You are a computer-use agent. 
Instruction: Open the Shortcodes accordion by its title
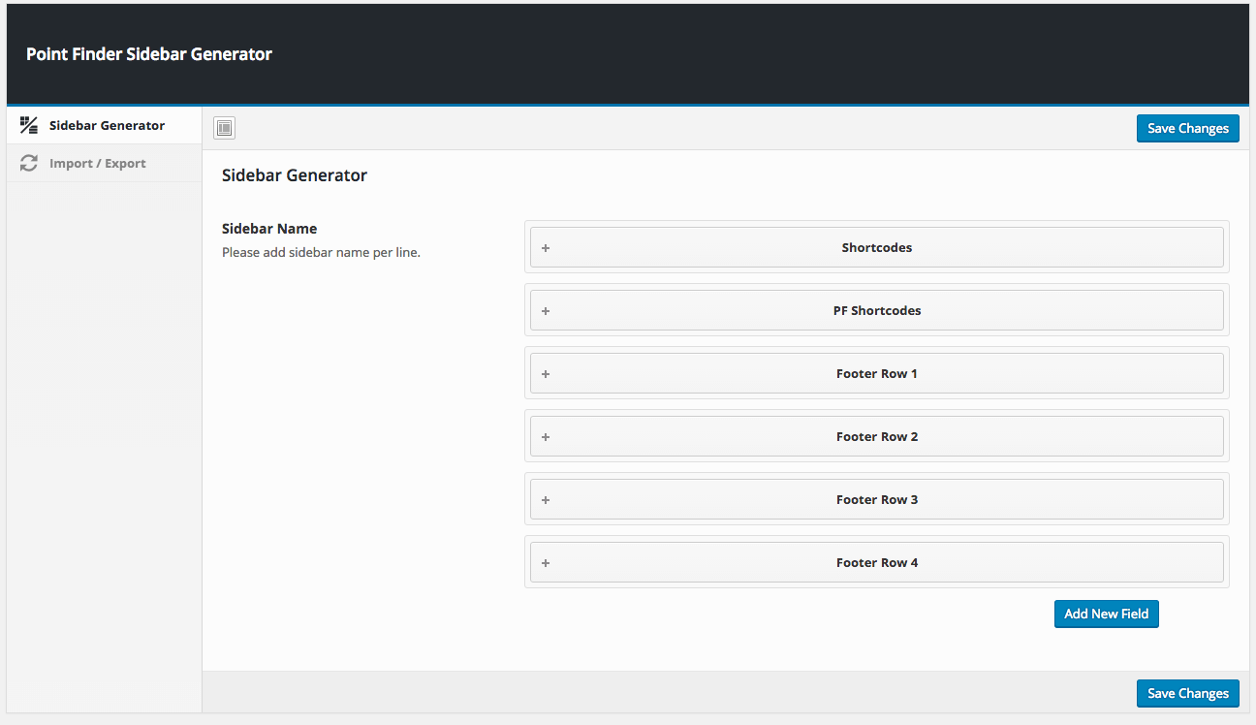876,248
